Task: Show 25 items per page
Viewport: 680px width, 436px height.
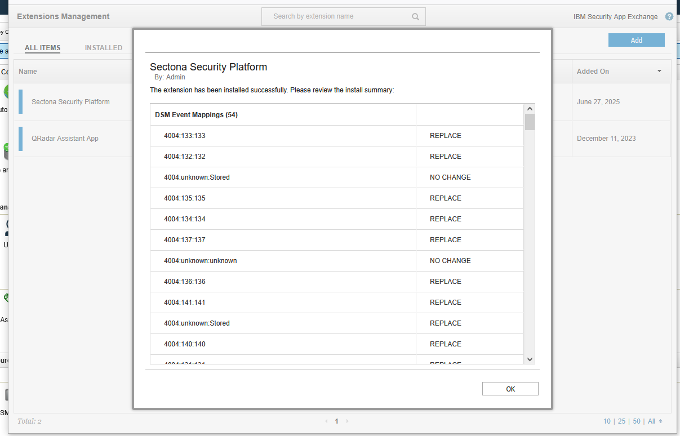Action: coord(621,421)
